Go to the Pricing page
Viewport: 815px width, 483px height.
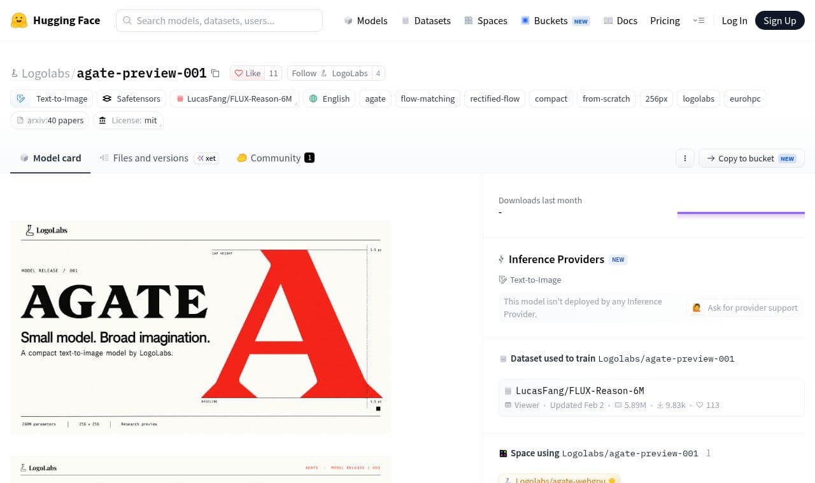tap(665, 20)
